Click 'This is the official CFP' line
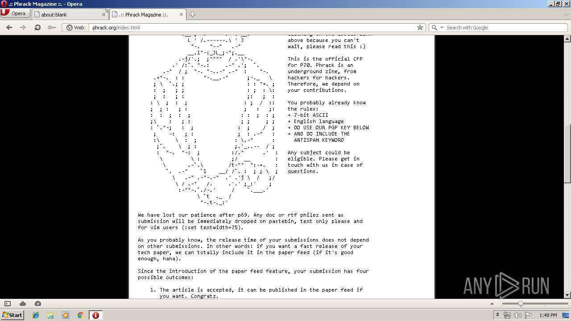 [325, 59]
